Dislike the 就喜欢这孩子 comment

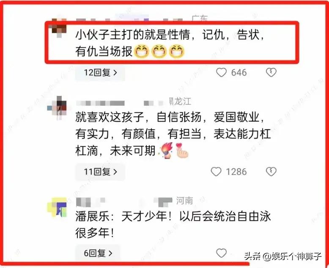271,172
